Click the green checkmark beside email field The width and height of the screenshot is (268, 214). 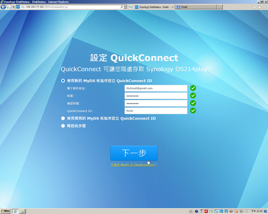point(193,88)
